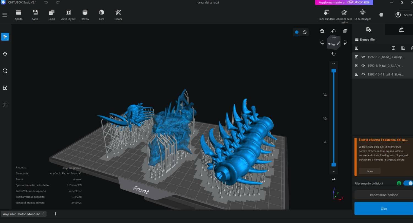Viewport: 413px width, 223px height.
Task: Open Alleanza della resina
Action: [x=344, y=16]
